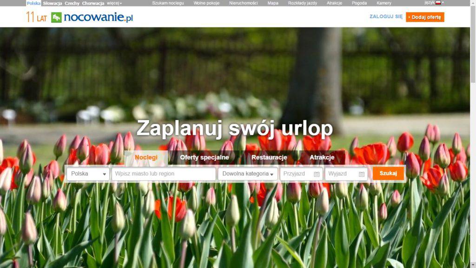Select Słowacja in top country bar

[52, 3]
